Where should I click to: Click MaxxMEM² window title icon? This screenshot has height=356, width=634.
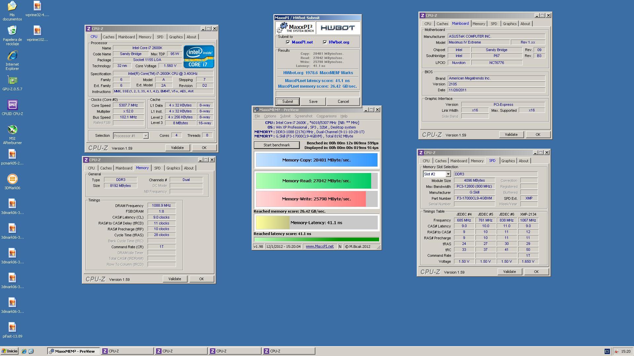[x=256, y=110]
